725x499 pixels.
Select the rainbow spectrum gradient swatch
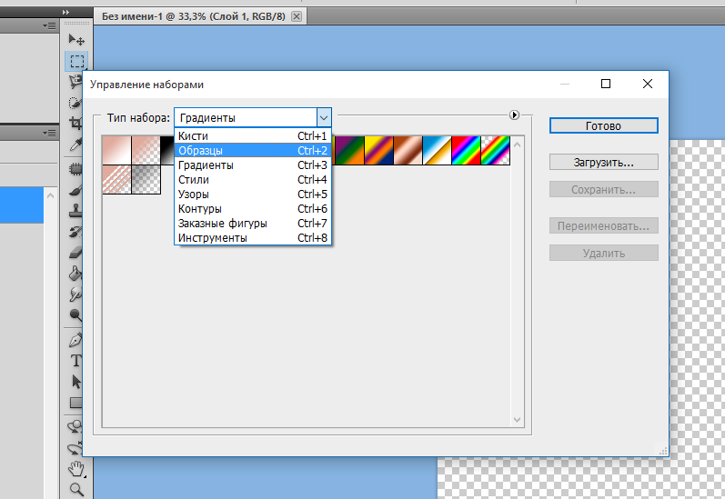pyautogui.click(x=467, y=150)
